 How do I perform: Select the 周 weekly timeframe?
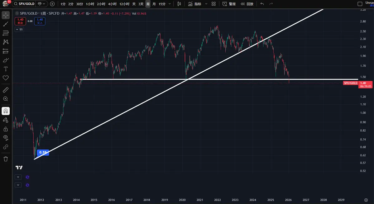(x=148, y=4)
